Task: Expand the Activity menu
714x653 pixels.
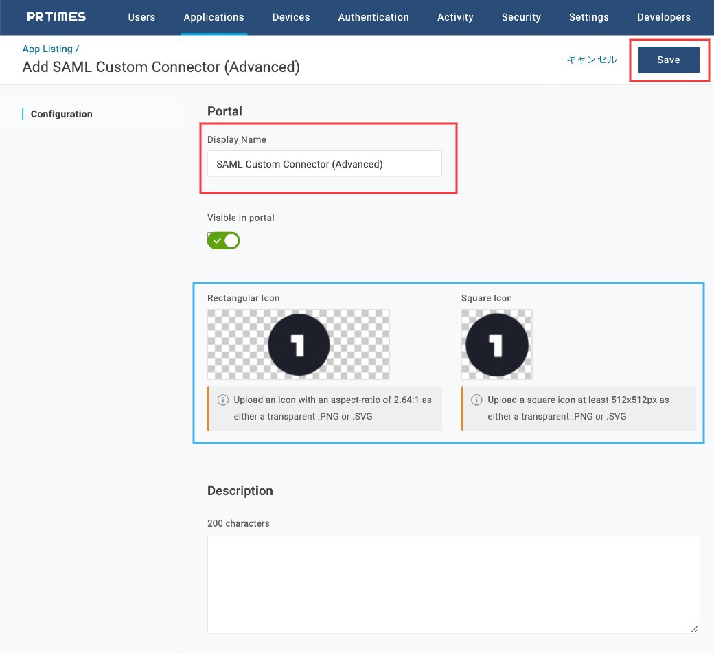Action: (x=455, y=17)
